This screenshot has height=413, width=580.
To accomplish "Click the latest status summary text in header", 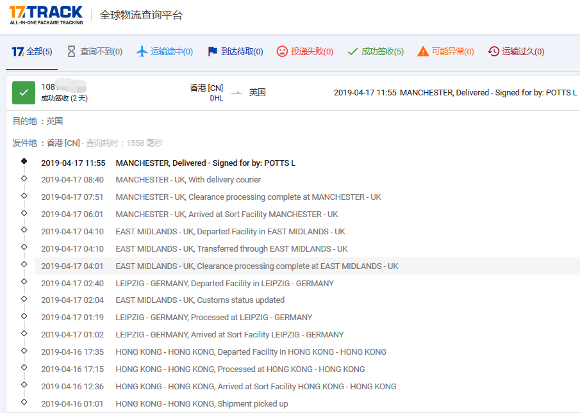I will [x=455, y=93].
